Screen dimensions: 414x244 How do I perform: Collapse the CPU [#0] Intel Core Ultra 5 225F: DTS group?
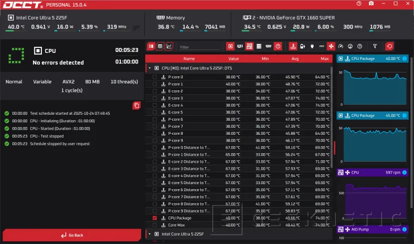tap(149, 67)
